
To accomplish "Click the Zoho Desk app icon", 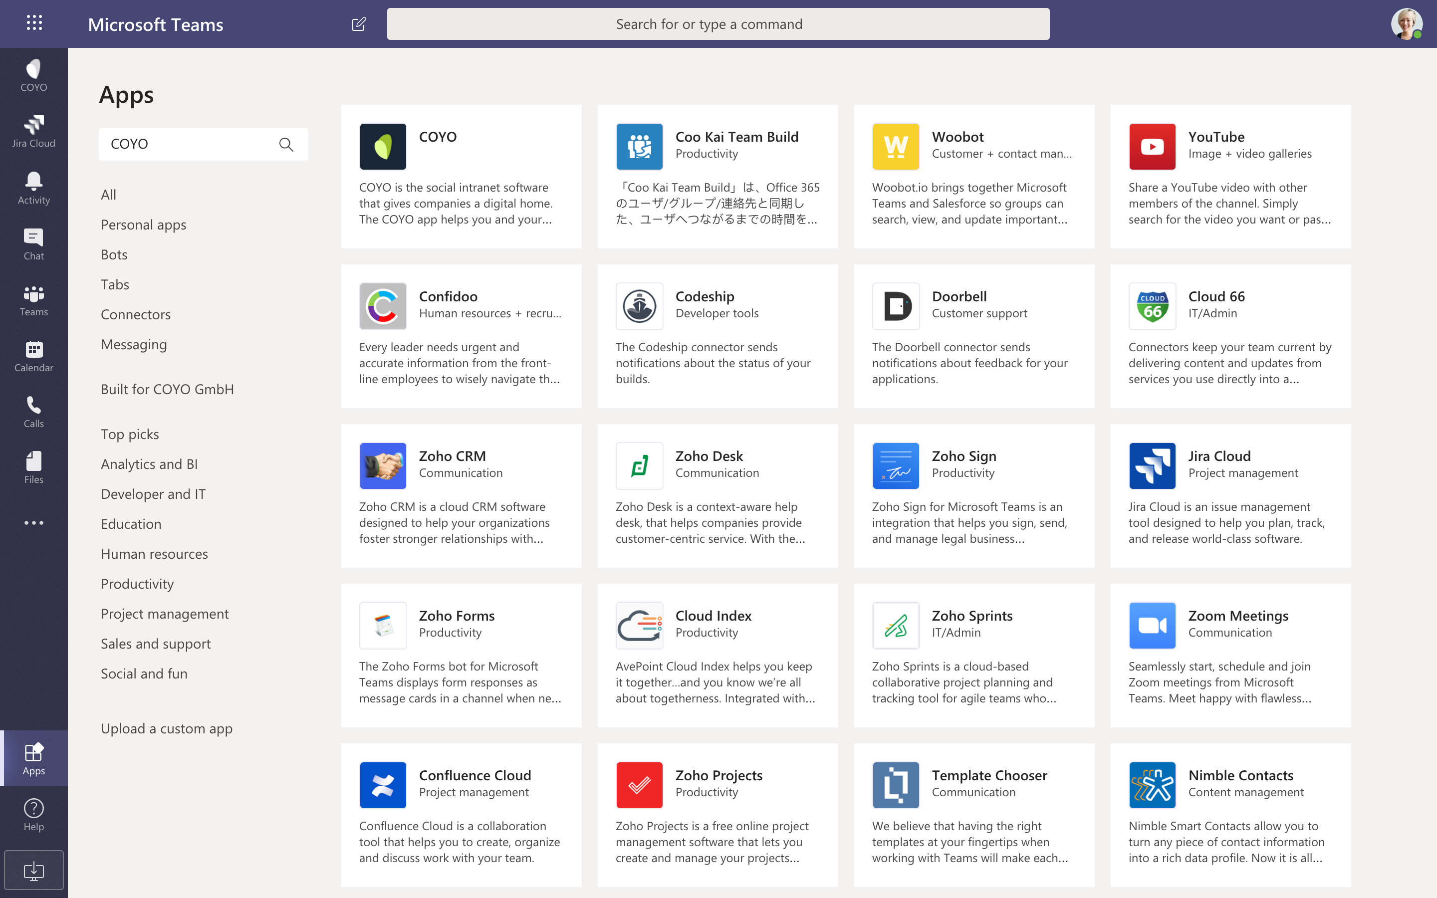I will pos(640,466).
